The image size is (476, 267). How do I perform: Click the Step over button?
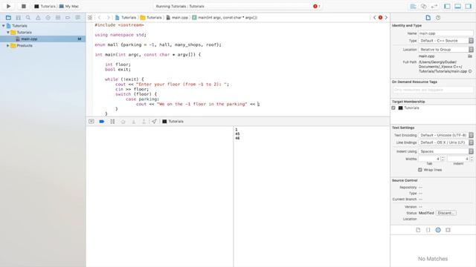click(x=123, y=122)
